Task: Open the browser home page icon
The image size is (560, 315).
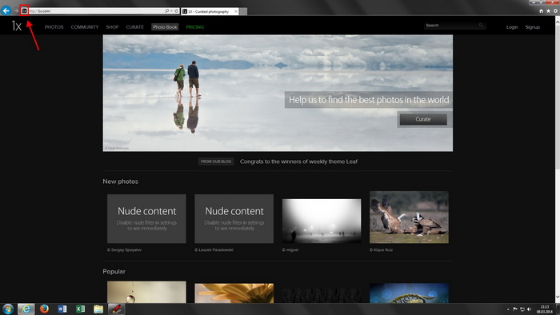Action: coord(541,11)
